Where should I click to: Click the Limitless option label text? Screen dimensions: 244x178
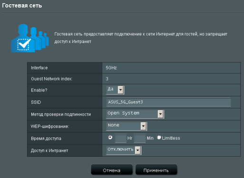coord(171,138)
